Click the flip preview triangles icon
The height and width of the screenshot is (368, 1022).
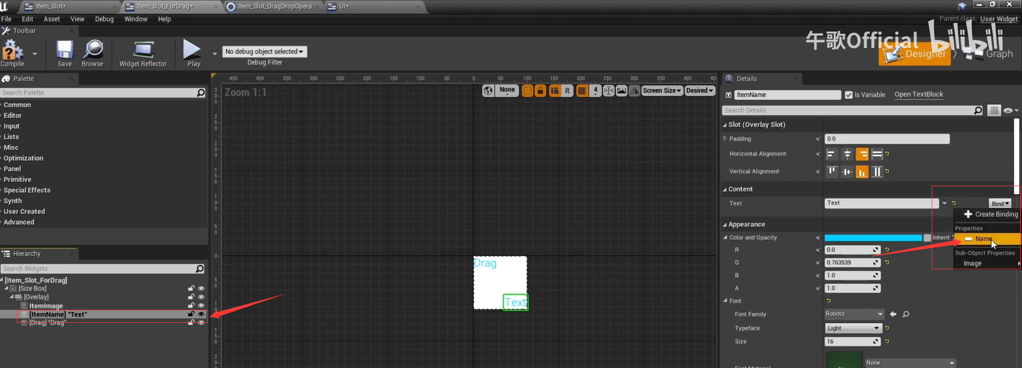[634, 91]
